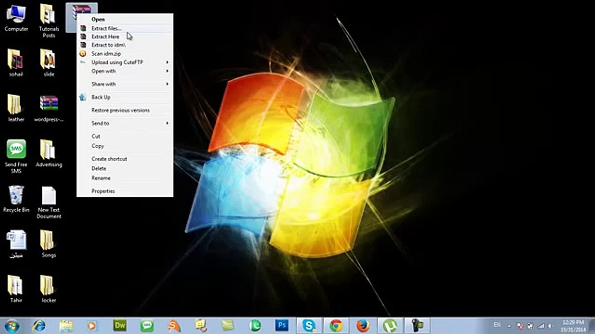Open the green SMS taskbar icon
The image size is (595, 334).
pos(147,326)
